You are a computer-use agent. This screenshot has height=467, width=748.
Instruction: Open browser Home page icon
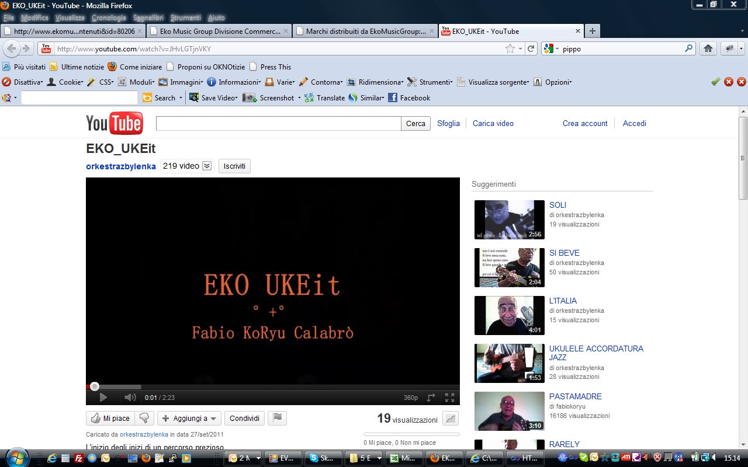708,48
